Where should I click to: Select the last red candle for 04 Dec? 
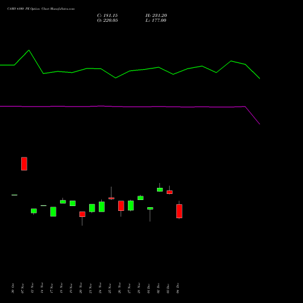pyautogui.click(x=179, y=211)
